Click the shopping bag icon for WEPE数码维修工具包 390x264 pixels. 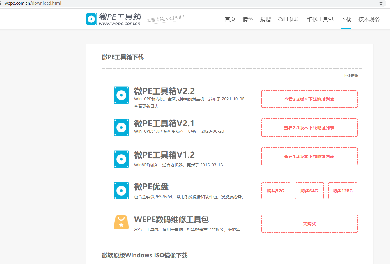pyautogui.click(x=121, y=222)
